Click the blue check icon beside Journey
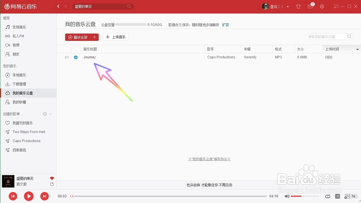The height and width of the screenshot is (203, 361). pyautogui.click(x=76, y=57)
